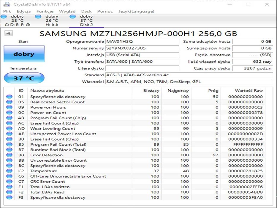
Task: Click the CrystalDiskInfo app icon in title bar
Action: (x=7, y=4)
